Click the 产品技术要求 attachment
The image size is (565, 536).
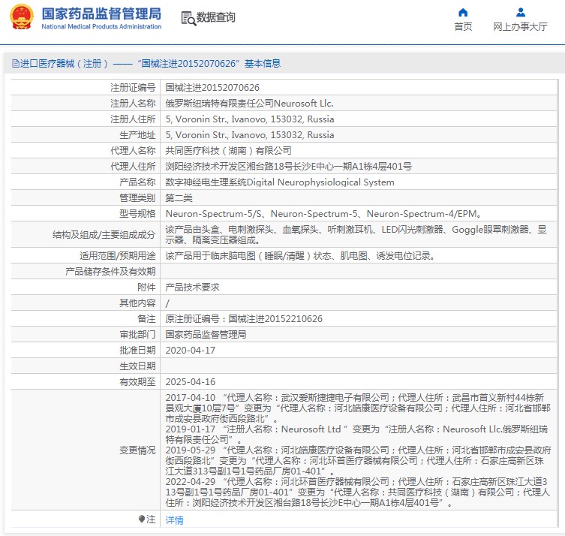click(192, 288)
